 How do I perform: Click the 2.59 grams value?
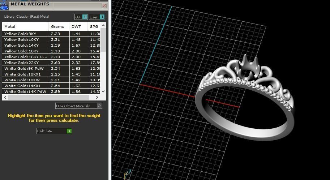click(x=55, y=45)
